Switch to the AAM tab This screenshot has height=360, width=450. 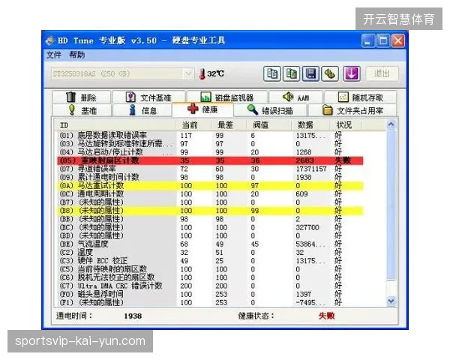point(296,97)
